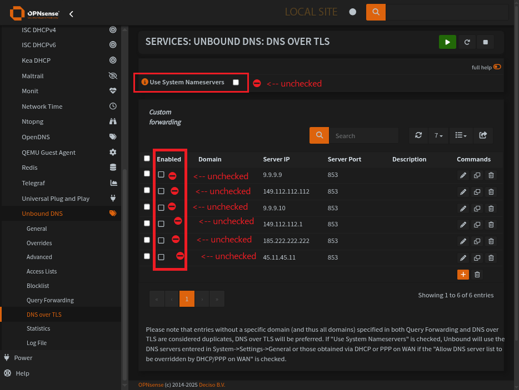The height and width of the screenshot is (390, 519).
Task: Click the orange search icon in header
Action: click(376, 12)
